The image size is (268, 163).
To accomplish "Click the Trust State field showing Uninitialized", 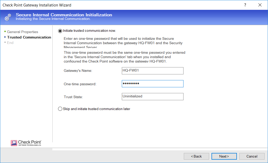I will pyautogui.click(x=152, y=97).
